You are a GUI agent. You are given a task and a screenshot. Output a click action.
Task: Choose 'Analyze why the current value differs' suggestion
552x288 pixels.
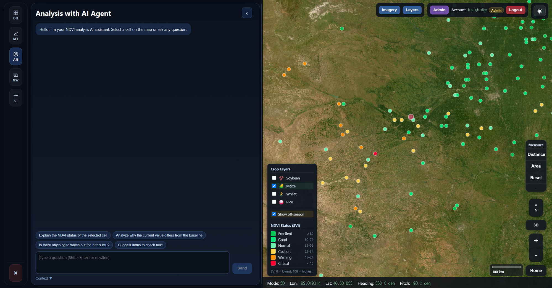(159, 235)
